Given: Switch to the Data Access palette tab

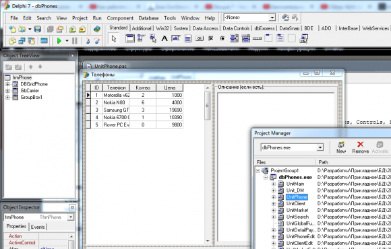Looking at the screenshot, I should 205,28.
